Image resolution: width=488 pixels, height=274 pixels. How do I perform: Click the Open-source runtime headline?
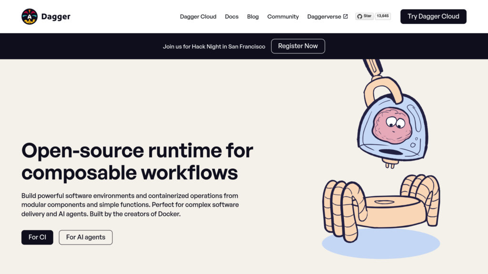click(x=137, y=161)
